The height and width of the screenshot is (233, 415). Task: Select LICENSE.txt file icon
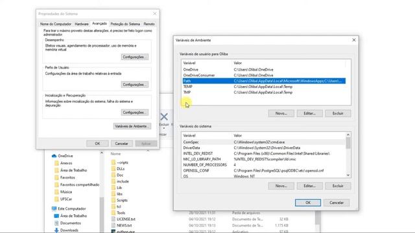pos(113,219)
